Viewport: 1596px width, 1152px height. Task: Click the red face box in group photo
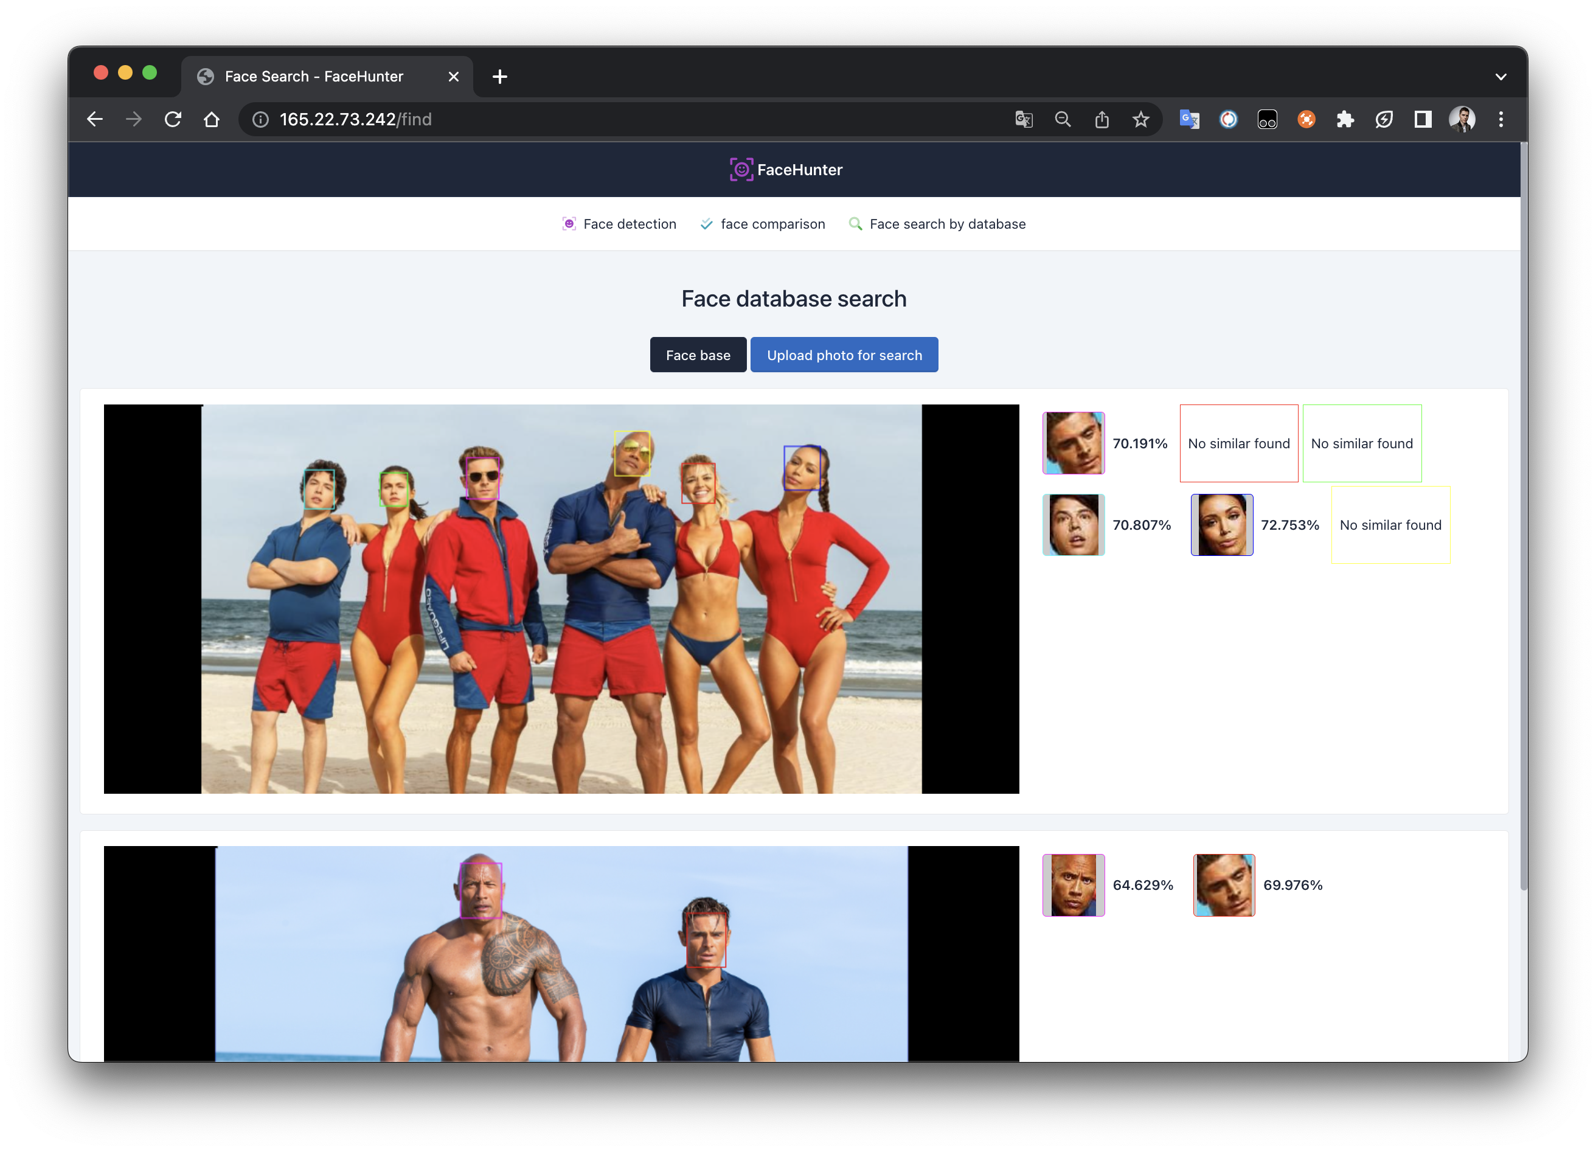point(698,483)
